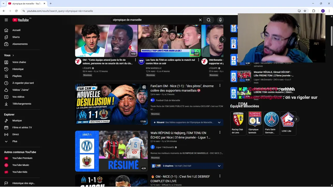Open Chrome three-dot menu

coord(329,11)
